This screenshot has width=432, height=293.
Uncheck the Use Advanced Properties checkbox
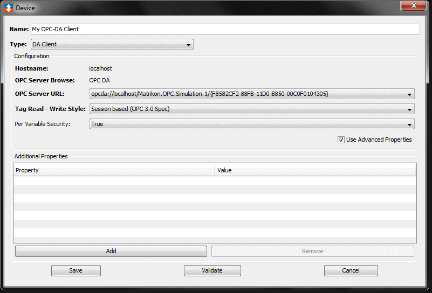[x=341, y=140]
